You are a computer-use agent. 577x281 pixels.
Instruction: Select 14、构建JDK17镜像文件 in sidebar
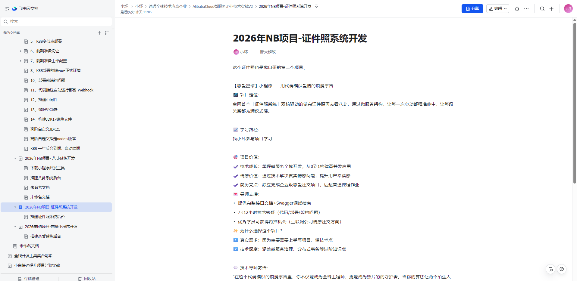pyautogui.click(x=51, y=119)
